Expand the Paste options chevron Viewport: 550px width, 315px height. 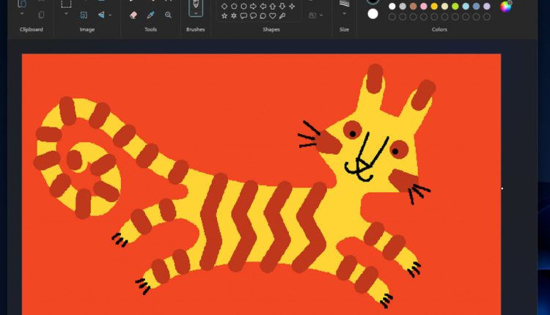(x=22, y=14)
